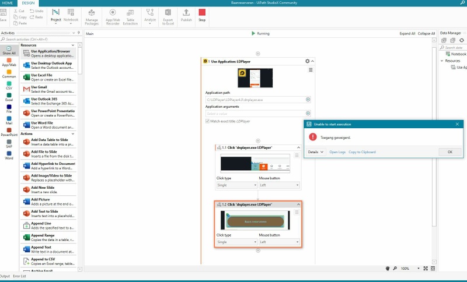Image resolution: width=467 pixels, height=282 pixels.
Task: Open the zoom percentage dropdown
Action: (x=418, y=269)
